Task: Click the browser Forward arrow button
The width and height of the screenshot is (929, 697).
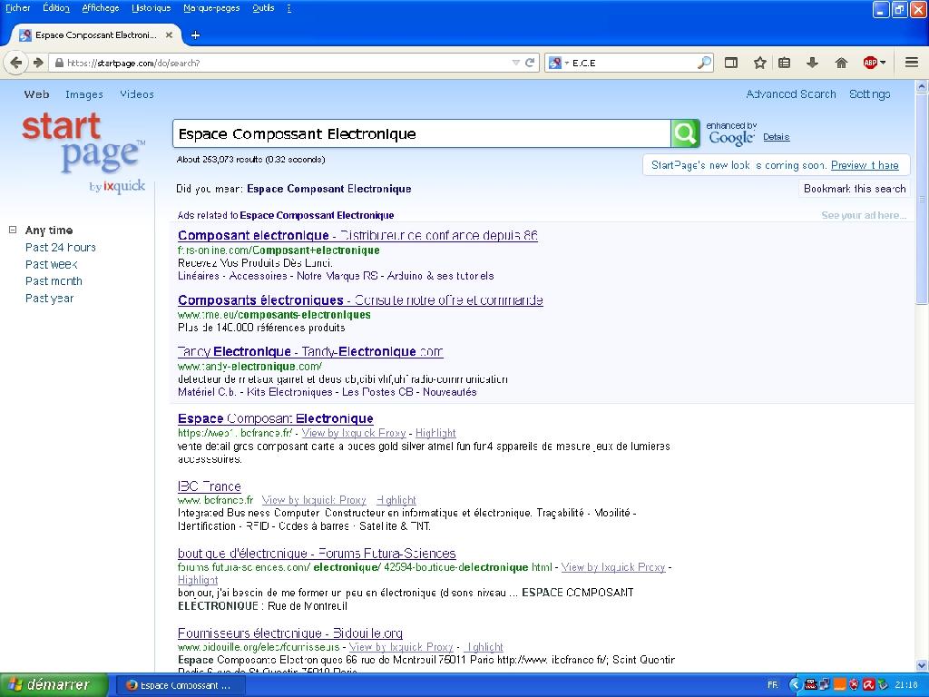Action: 38,63
